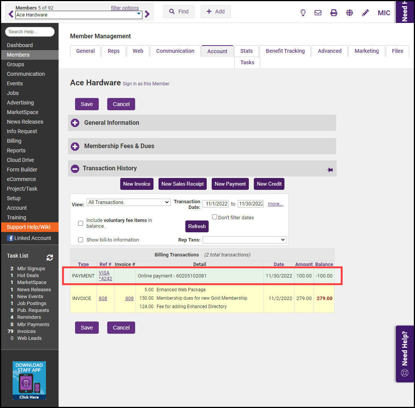Switch to the Benefit Tracking tab
This screenshot has width=415, height=408.
(x=285, y=51)
